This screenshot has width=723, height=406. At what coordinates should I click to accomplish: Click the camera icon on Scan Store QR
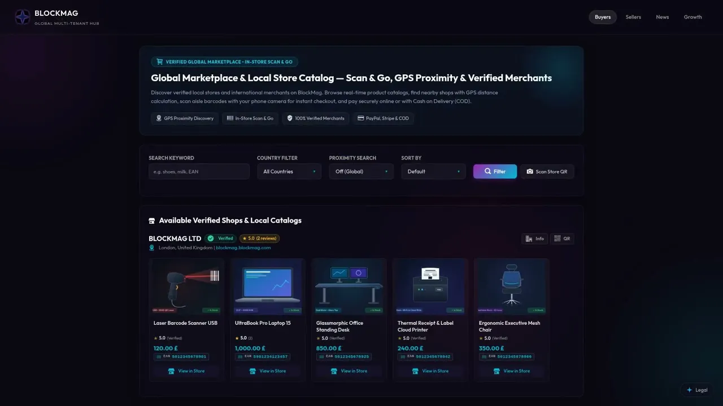(530, 171)
